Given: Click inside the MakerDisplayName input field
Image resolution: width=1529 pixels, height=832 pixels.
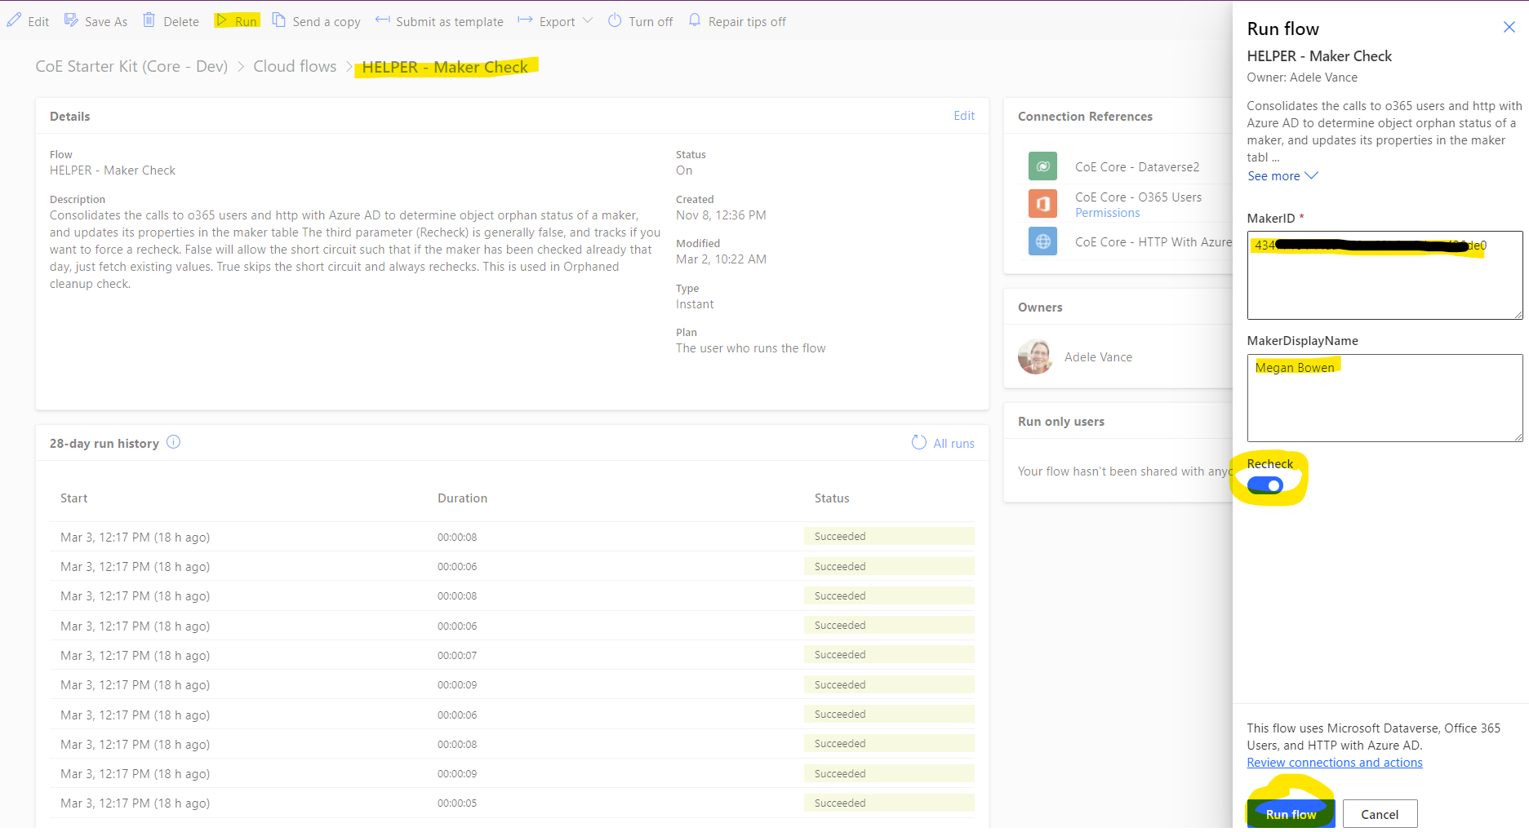Looking at the screenshot, I should [x=1383, y=397].
